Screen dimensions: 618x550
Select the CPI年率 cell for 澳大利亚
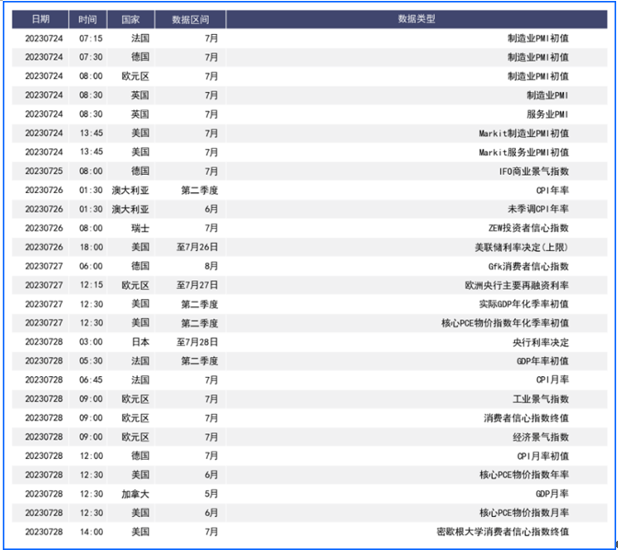[x=553, y=190]
